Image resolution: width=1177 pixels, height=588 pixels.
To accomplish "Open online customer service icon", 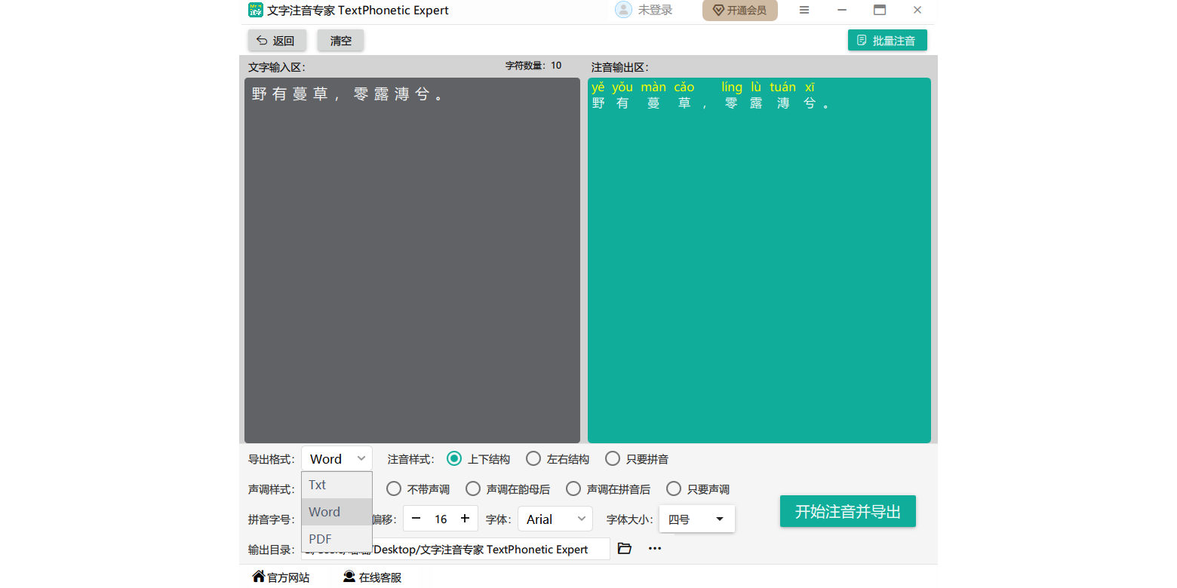I will point(349,577).
